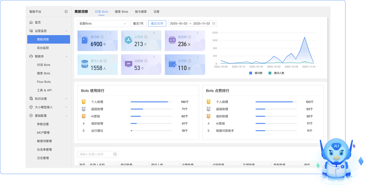Toggle the 提问人数 legend series in chart
This screenshot has width=366, height=189.
coord(276,73)
